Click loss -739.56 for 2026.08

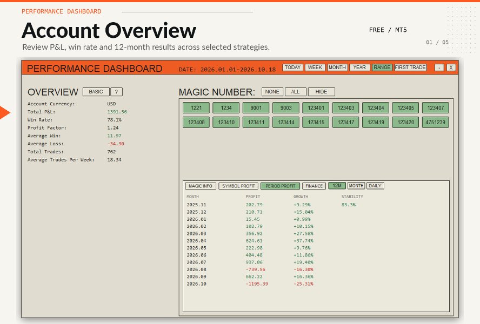point(255,269)
